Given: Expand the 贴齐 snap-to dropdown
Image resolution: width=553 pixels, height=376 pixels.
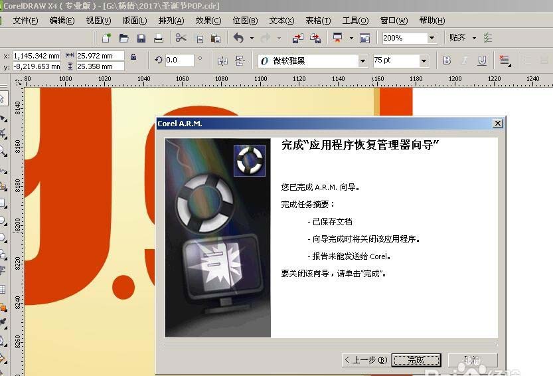Looking at the screenshot, I should point(475,38).
